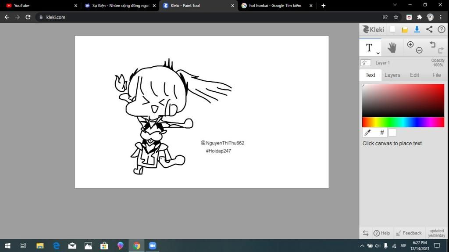Open a new browser tab
This screenshot has height=252, width=449.
pos(323,5)
